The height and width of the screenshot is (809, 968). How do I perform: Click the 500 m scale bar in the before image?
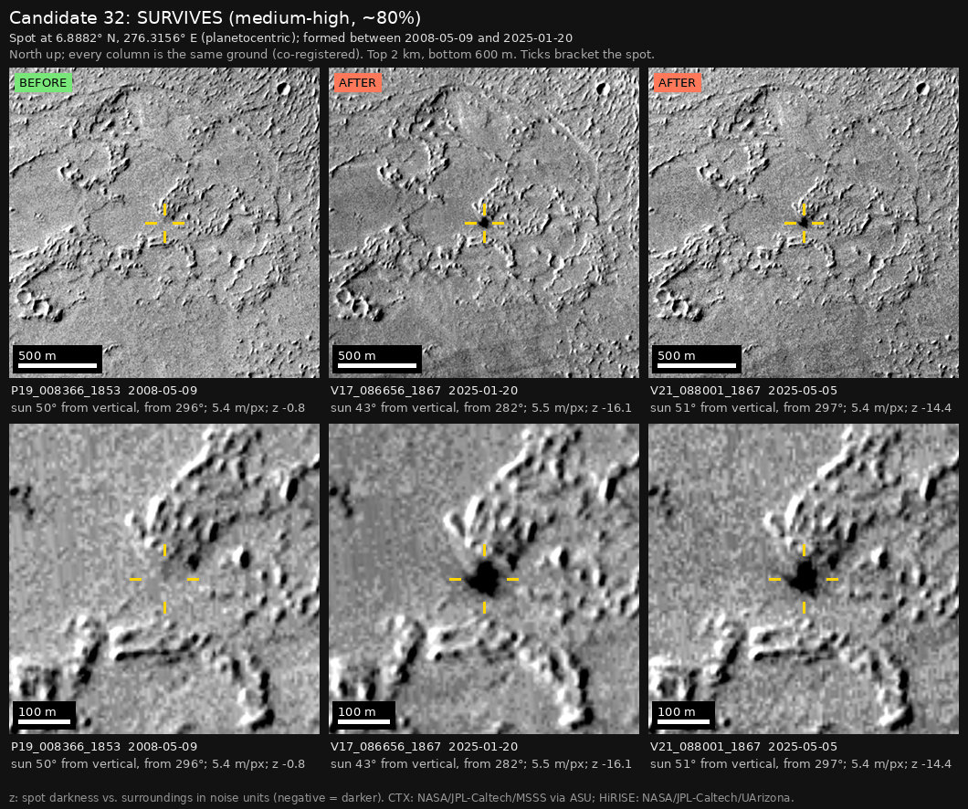(x=58, y=359)
